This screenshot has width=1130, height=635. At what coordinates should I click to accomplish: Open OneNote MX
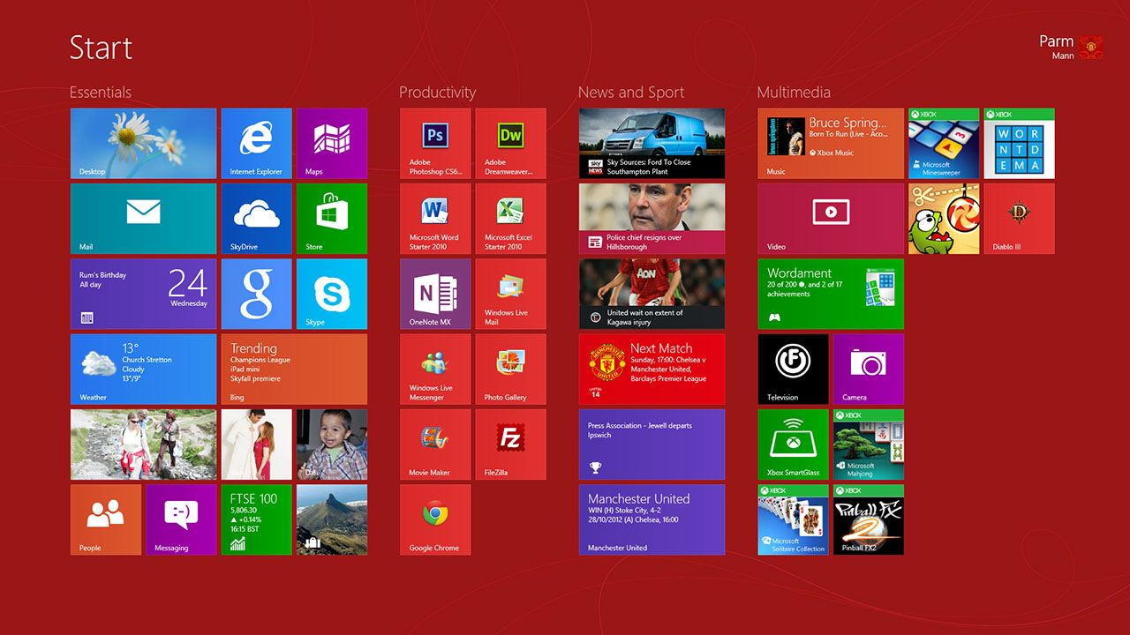(434, 294)
